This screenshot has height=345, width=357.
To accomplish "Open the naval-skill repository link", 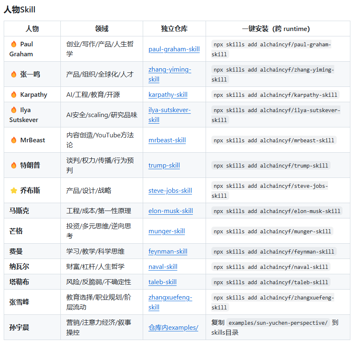I will click(163, 267).
